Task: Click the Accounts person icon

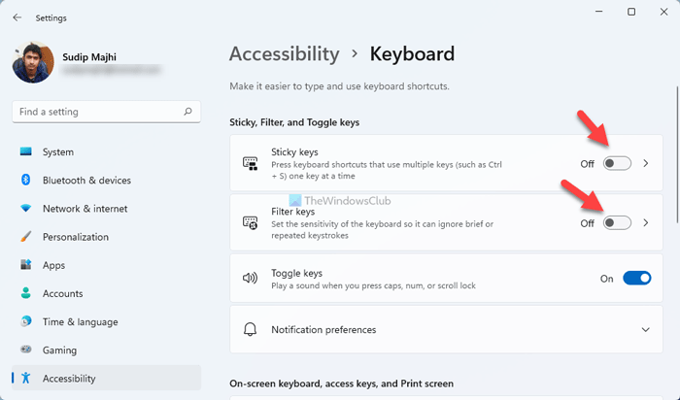Action: (x=25, y=293)
